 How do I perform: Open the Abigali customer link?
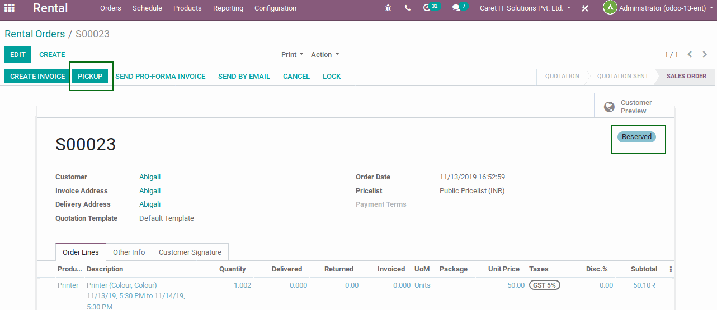point(150,177)
